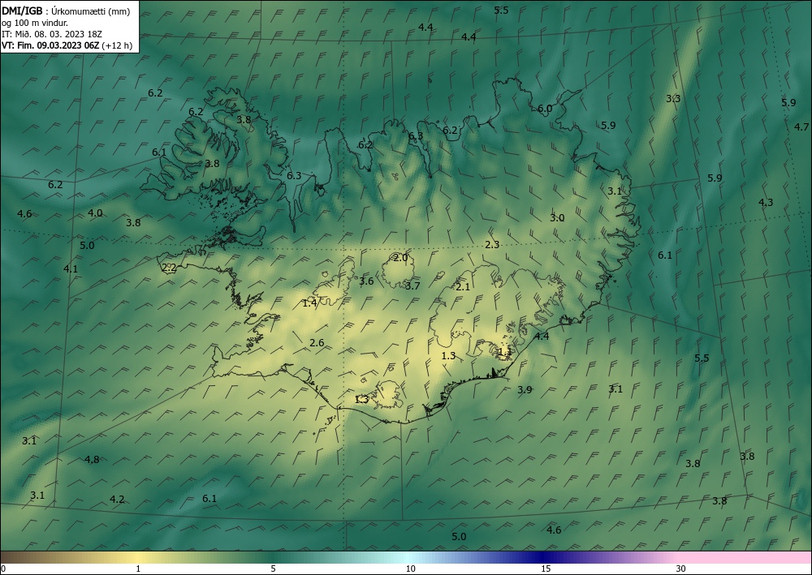Select the 1.1 value near the southeast coast
Screen dimensions: 812x575
tap(504, 352)
